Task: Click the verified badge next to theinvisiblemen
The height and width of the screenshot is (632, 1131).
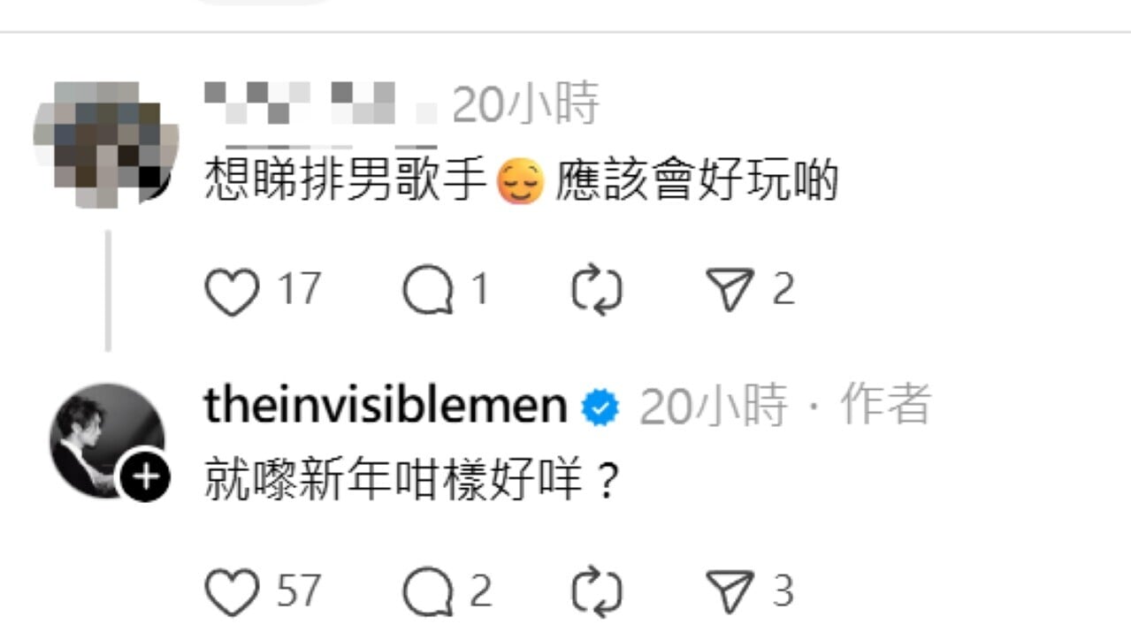Action: point(600,408)
